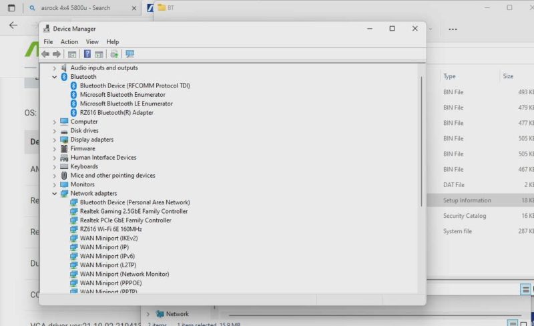Select WAN Miniport (Network Monitor)
This screenshot has width=534, height=326.
pos(124,274)
